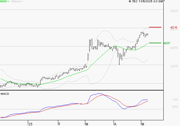Click the 150 MACD axis label
180x126 pixels.
[175, 100]
